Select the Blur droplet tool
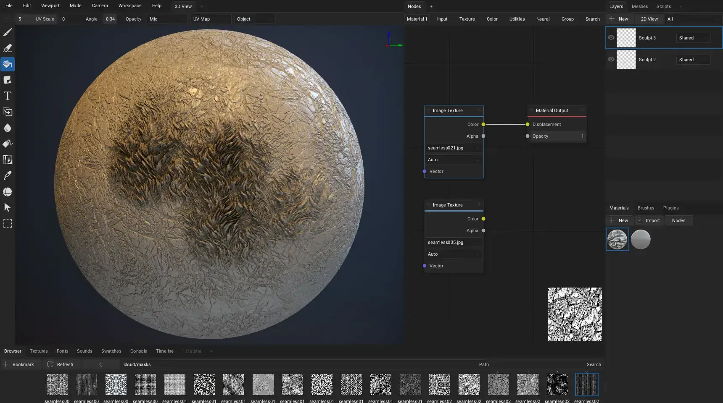723x403 pixels. (x=8, y=128)
